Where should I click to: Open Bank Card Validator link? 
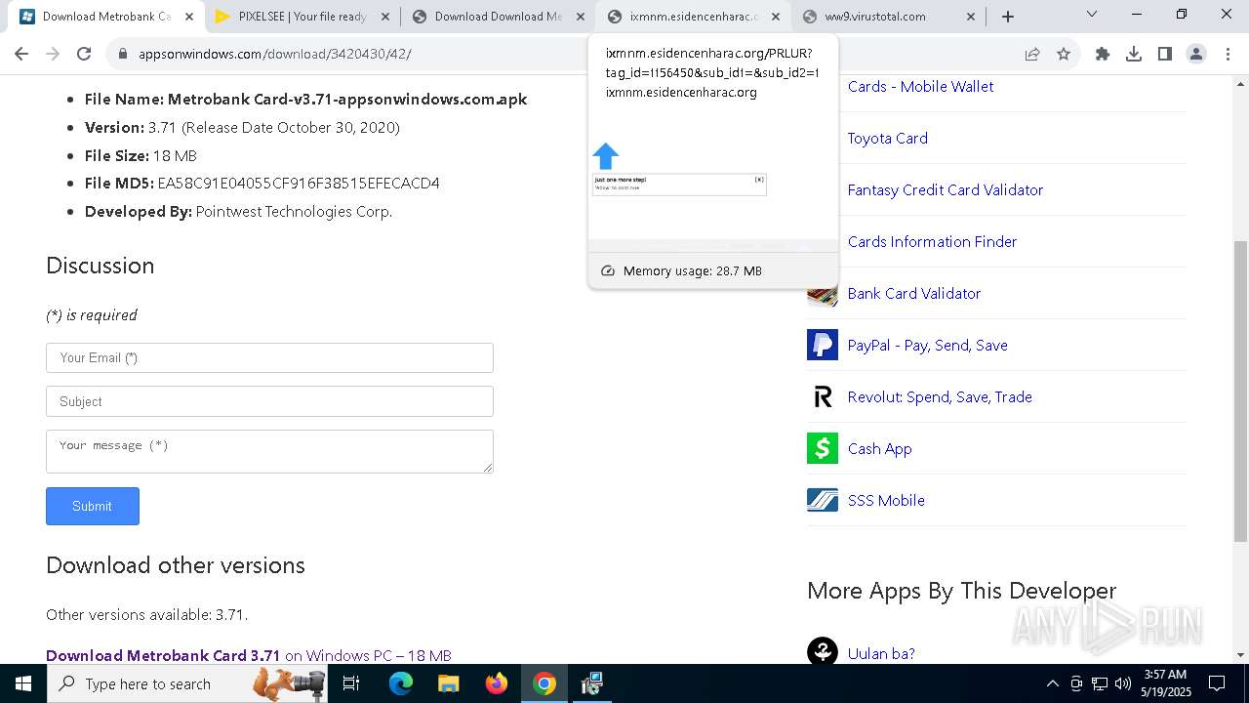click(x=914, y=293)
